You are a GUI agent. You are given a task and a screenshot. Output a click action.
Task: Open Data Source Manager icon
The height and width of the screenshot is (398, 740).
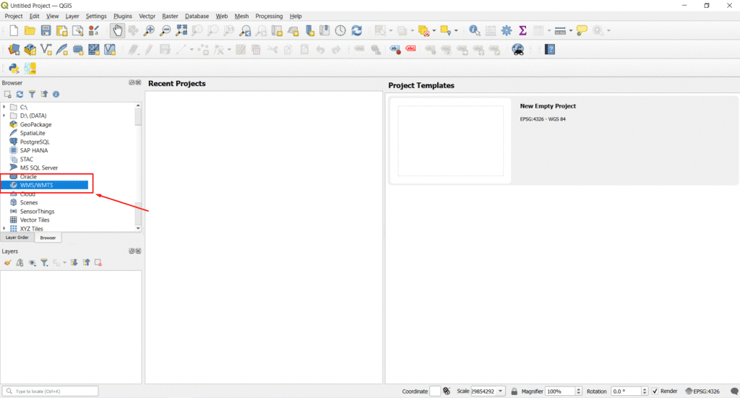pyautogui.click(x=14, y=50)
